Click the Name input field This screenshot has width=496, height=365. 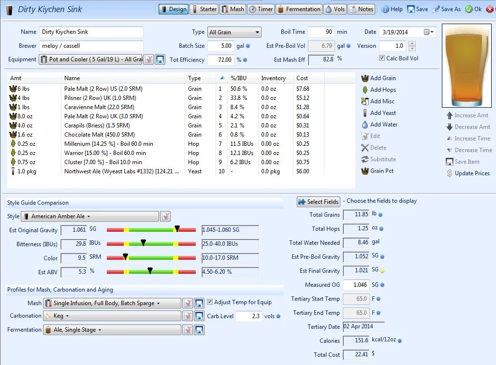[91, 32]
